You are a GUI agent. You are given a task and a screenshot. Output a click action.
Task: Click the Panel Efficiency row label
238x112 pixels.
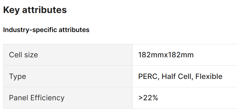37,98
